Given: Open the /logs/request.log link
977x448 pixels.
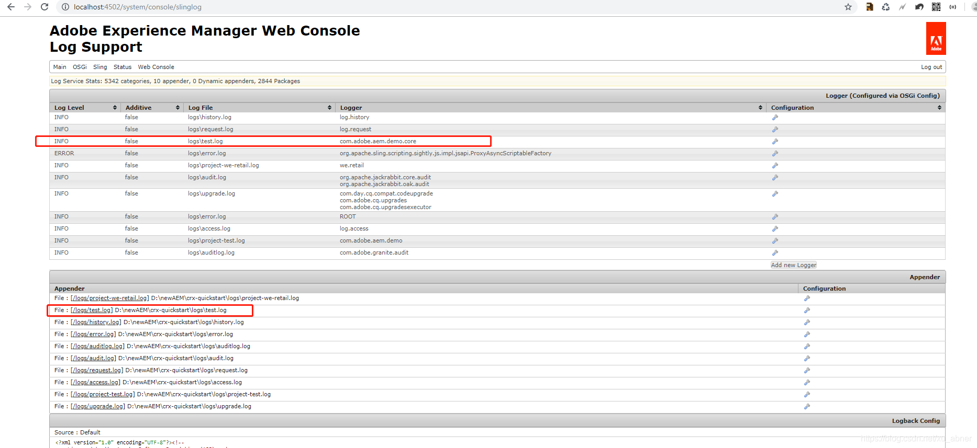Looking at the screenshot, I should tap(97, 371).
